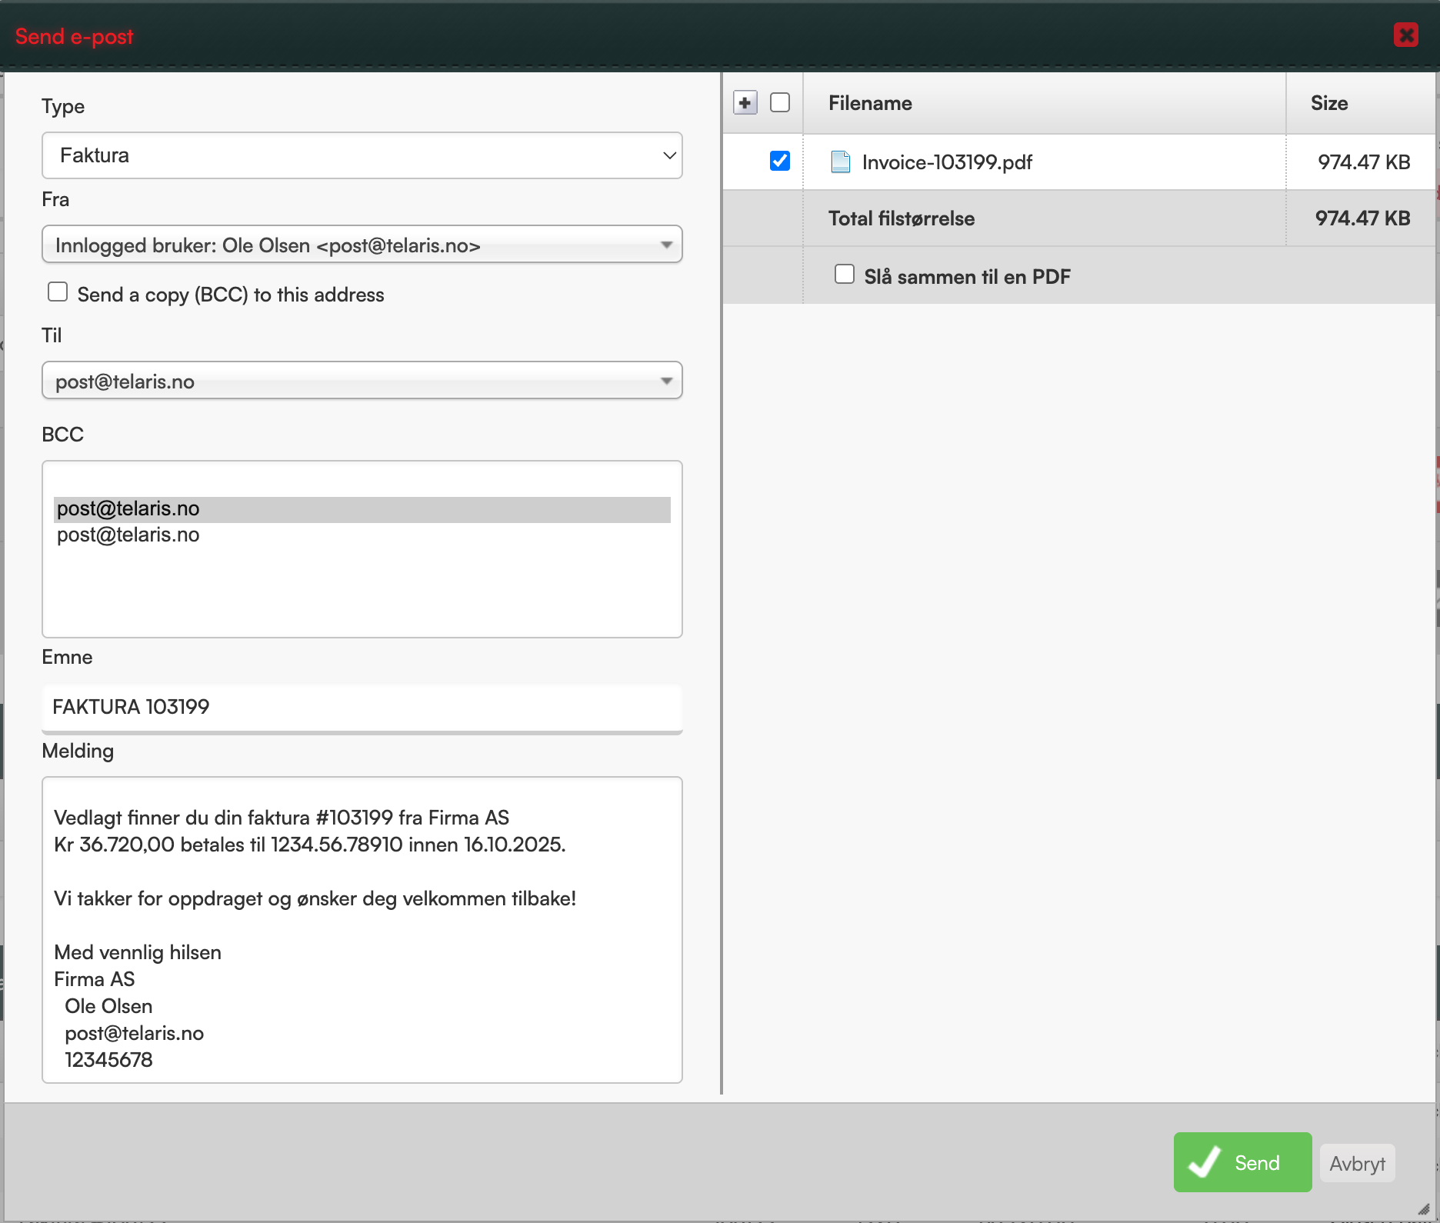Expand the Fra sender dropdown
Image resolution: width=1440 pixels, height=1223 pixels.
pyautogui.click(x=362, y=245)
